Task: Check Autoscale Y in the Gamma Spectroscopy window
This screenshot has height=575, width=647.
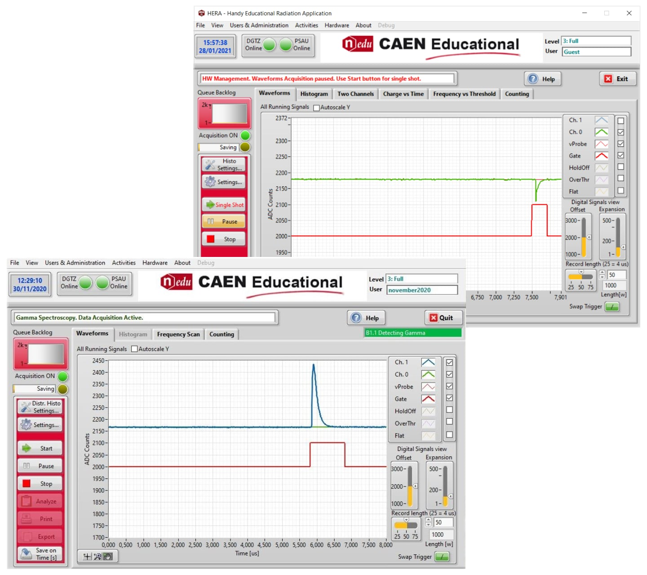Action: (134, 349)
